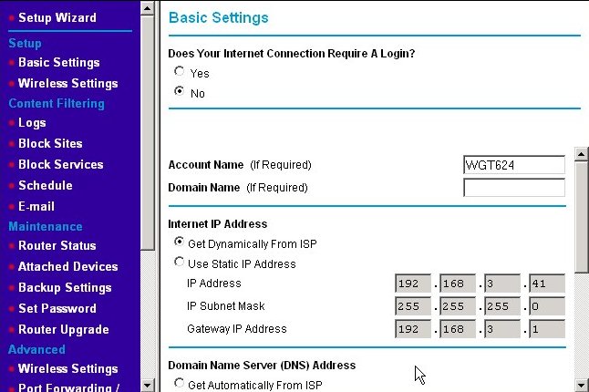Viewport: 589px width, 392px height.
Task: Click sidebar scrollbar thumb
Action: (x=148, y=132)
